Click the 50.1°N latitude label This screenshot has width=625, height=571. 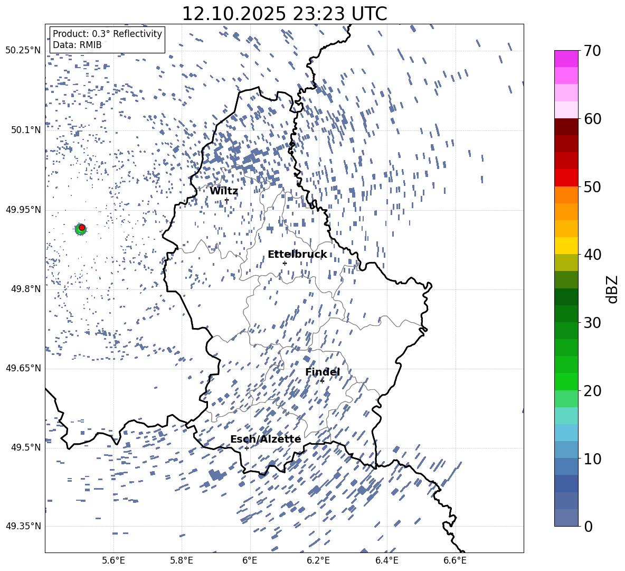[x=26, y=130]
